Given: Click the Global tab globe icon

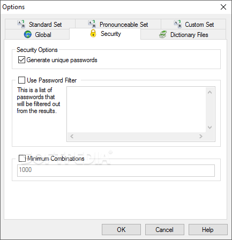Looking at the screenshot, I should pyautogui.click(x=28, y=34).
